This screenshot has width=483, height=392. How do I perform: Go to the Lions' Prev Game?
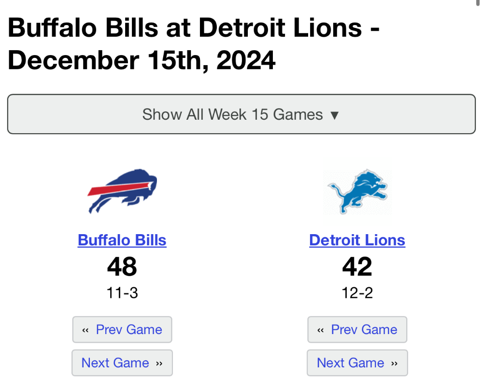(357, 330)
